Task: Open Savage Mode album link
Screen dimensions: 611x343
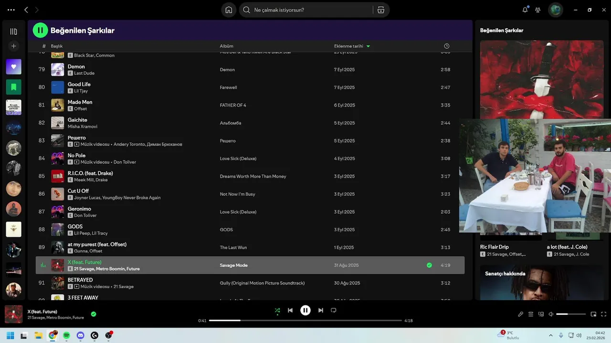Action: [x=233, y=265]
